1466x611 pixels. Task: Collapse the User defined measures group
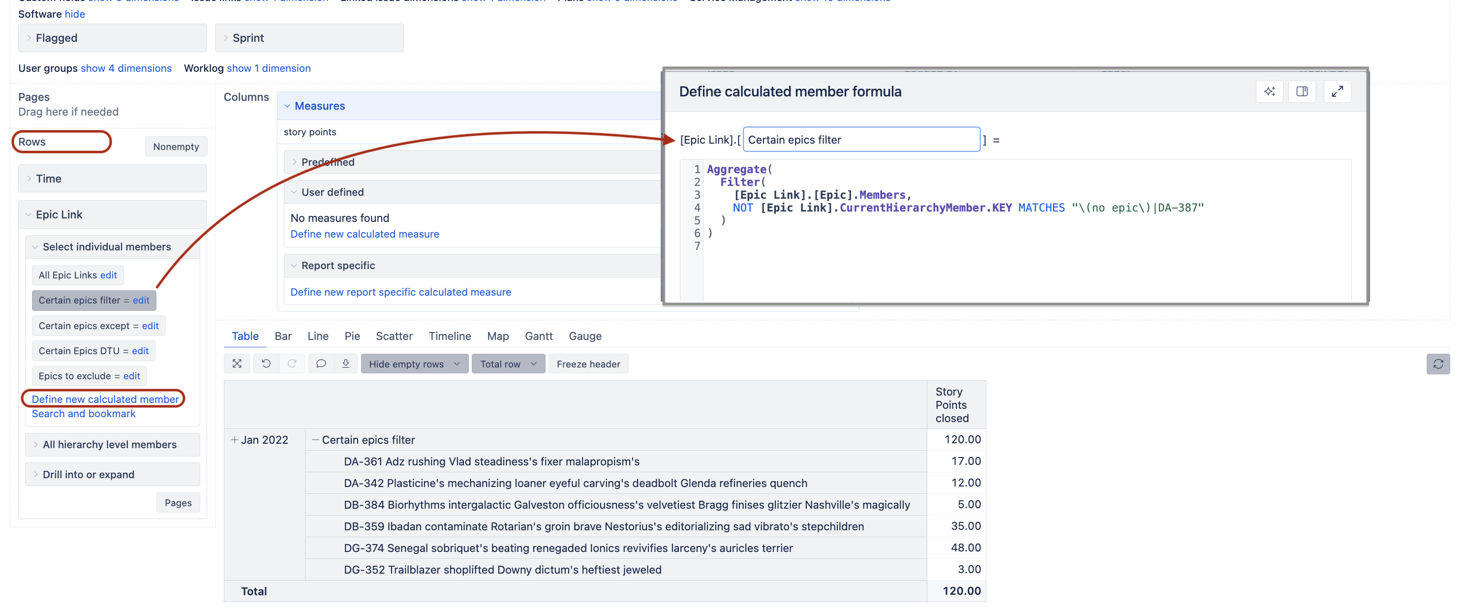click(x=294, y=192)
